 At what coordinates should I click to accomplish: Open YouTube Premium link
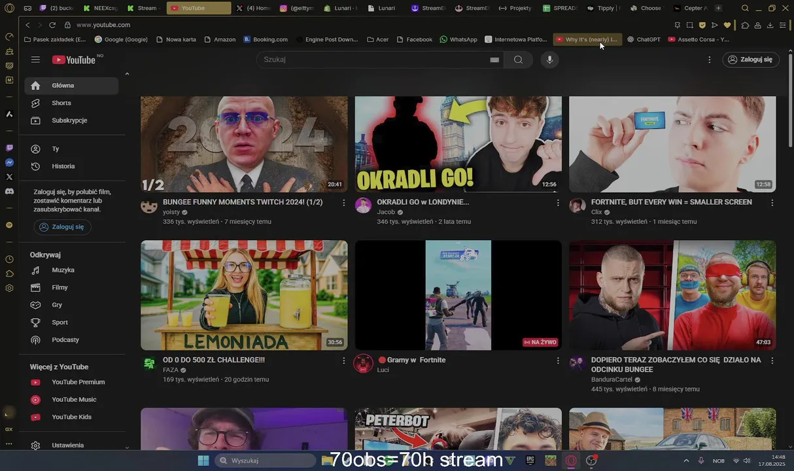pos(72,382)
